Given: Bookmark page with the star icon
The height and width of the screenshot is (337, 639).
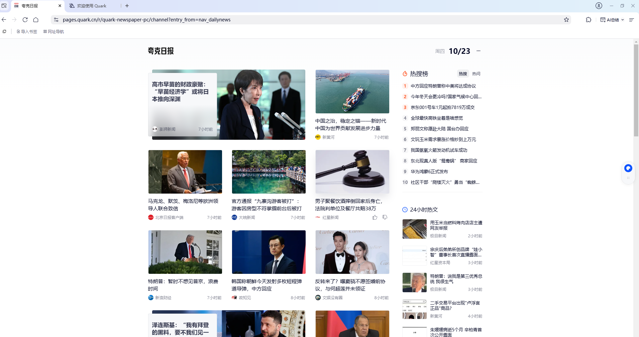Looking at the screenshot, I should [566, 20].
